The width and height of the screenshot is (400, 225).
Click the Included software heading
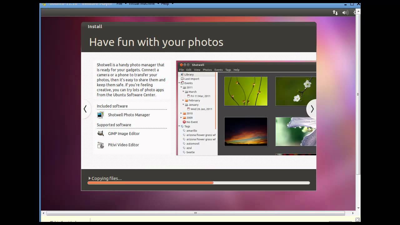112,106
